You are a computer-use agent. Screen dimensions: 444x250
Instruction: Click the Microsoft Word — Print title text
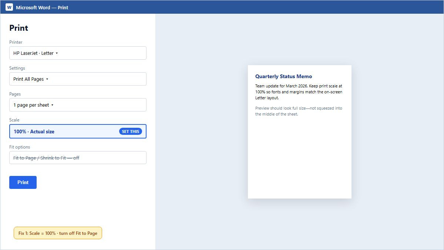[42, 7]
